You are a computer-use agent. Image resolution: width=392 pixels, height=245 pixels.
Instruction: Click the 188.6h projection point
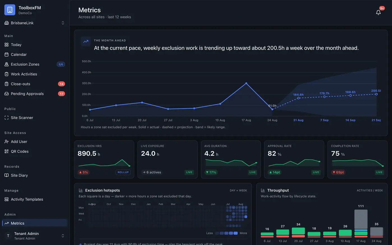pyautogui.click(x=351, y=95)
